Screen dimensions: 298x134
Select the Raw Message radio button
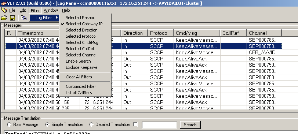pyautogui.click(x=9, y=125)
